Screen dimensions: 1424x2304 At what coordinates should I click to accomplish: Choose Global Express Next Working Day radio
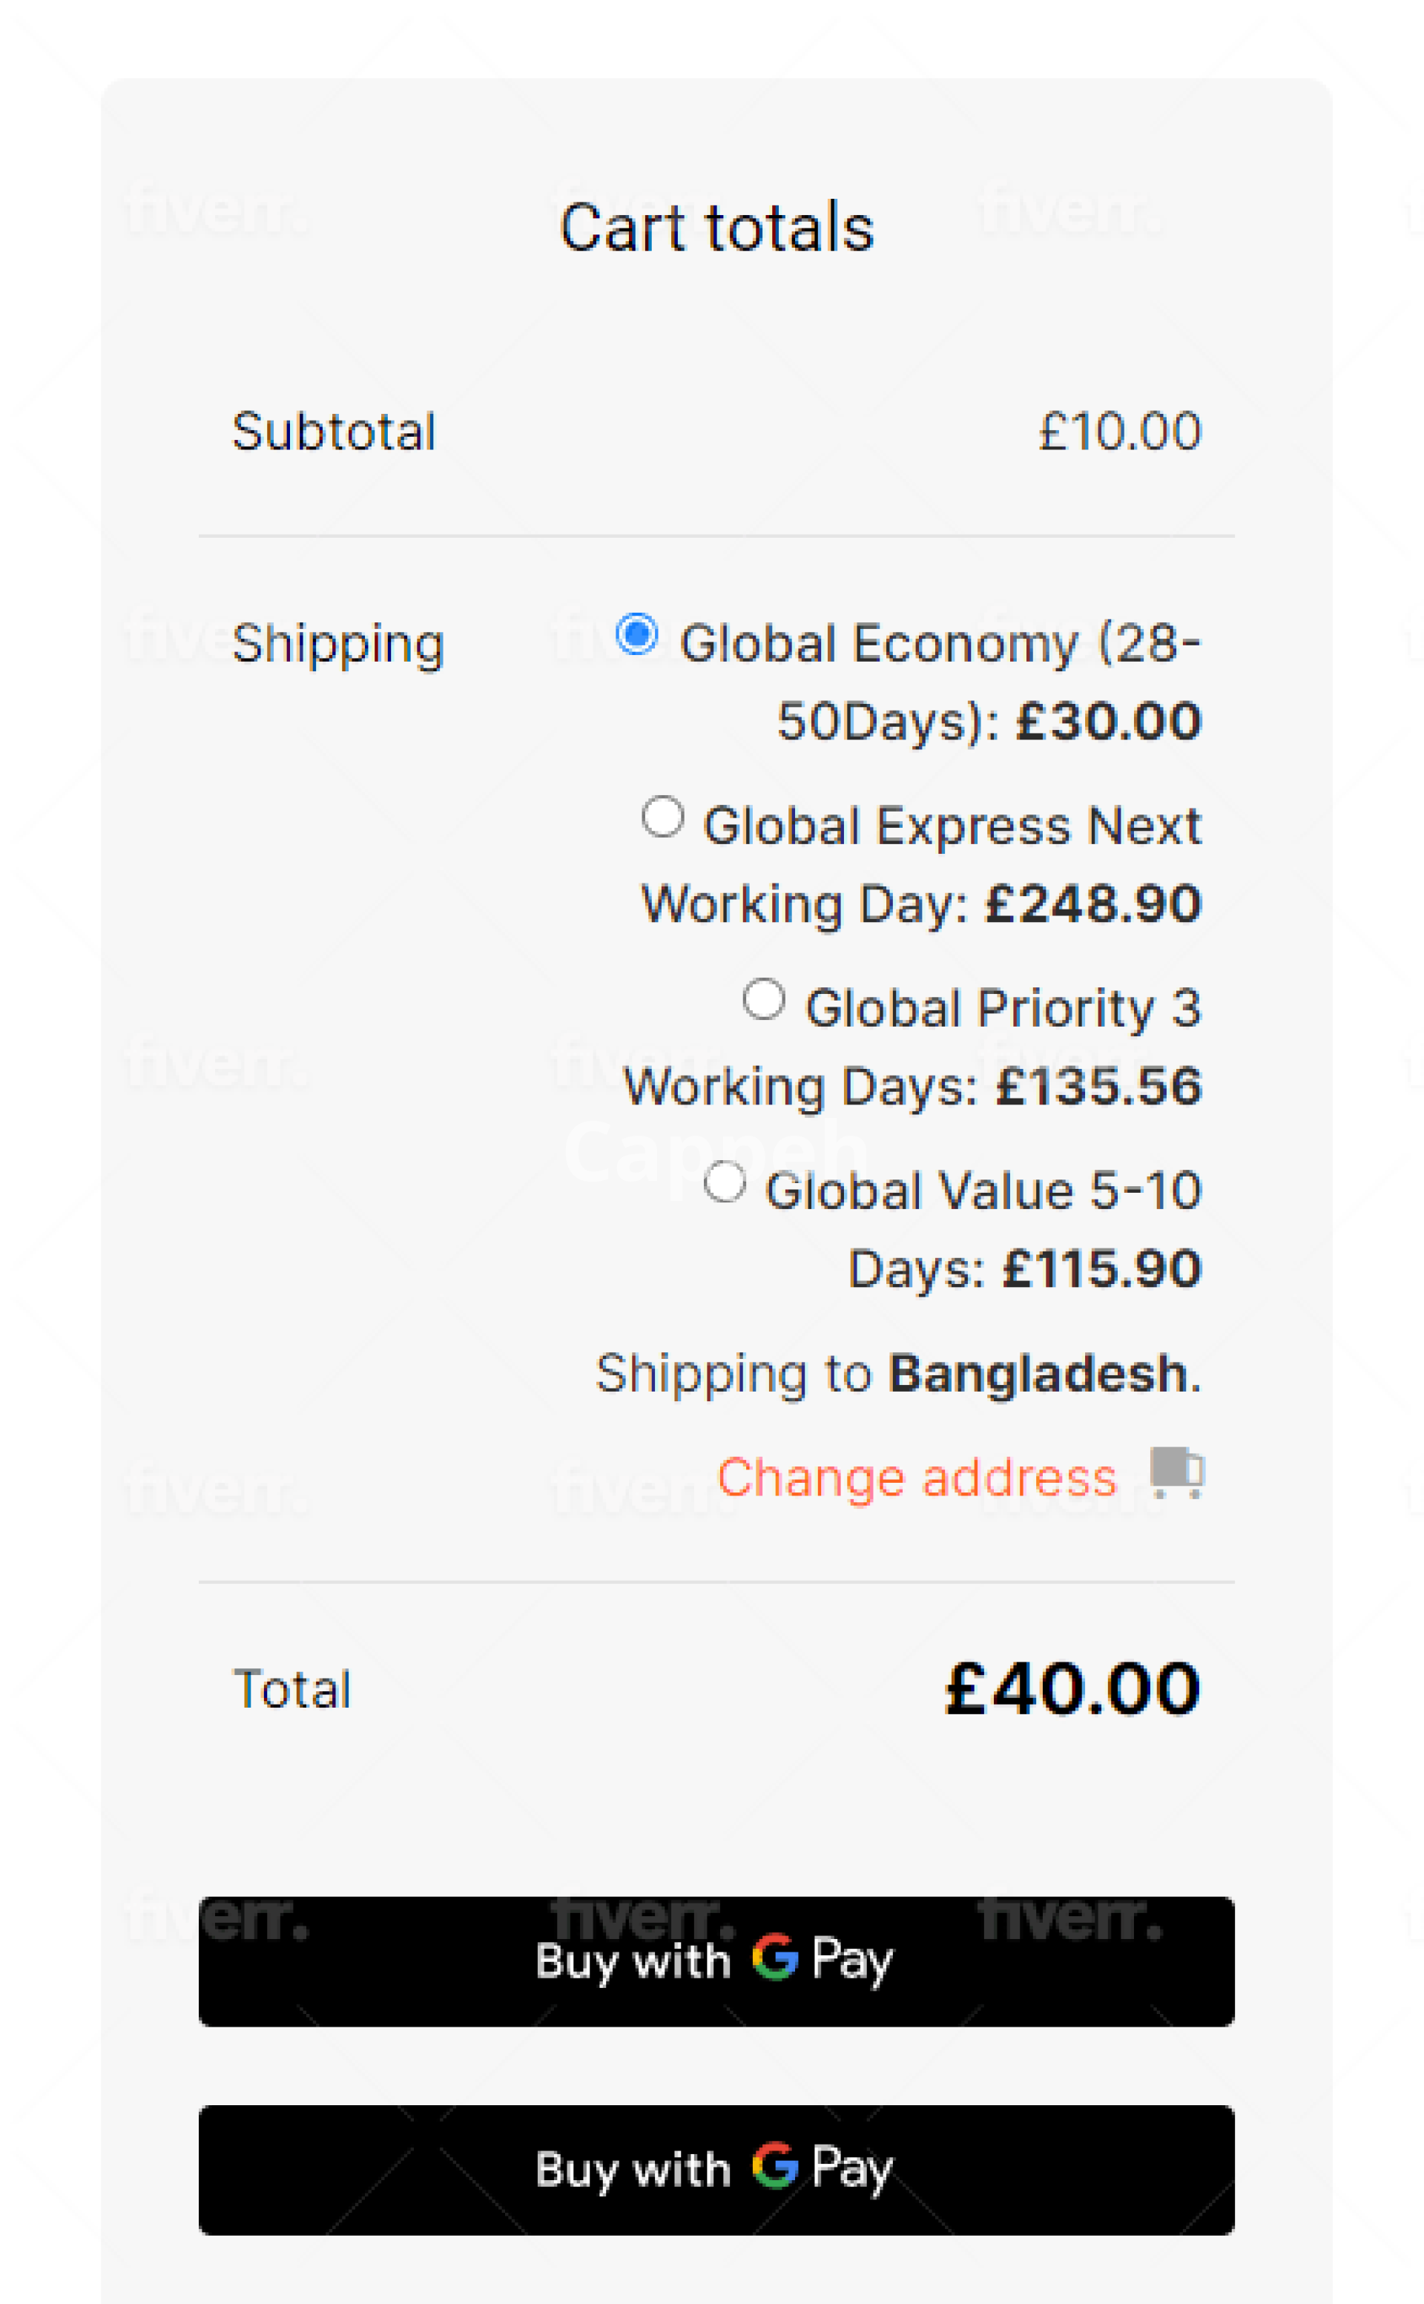(663, 816)
